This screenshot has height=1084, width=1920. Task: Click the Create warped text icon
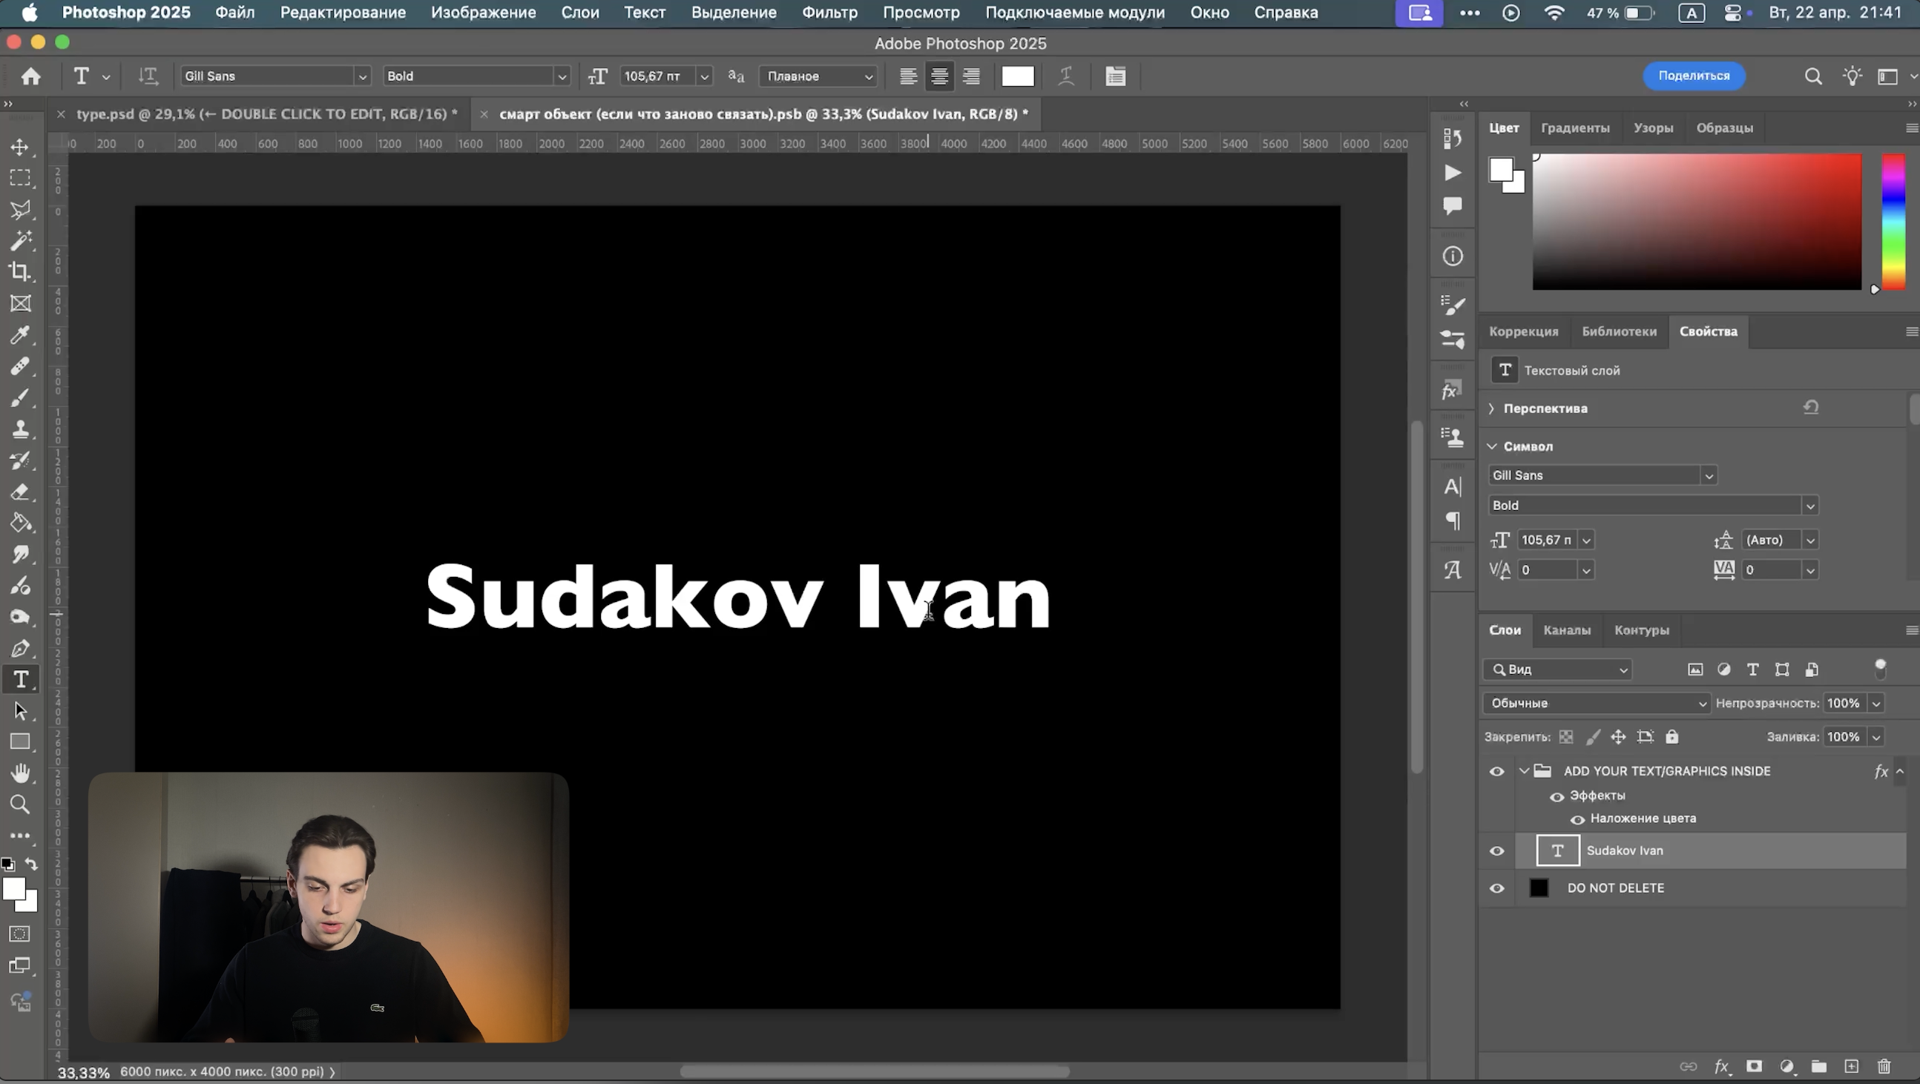click(x=1066, y=76)
